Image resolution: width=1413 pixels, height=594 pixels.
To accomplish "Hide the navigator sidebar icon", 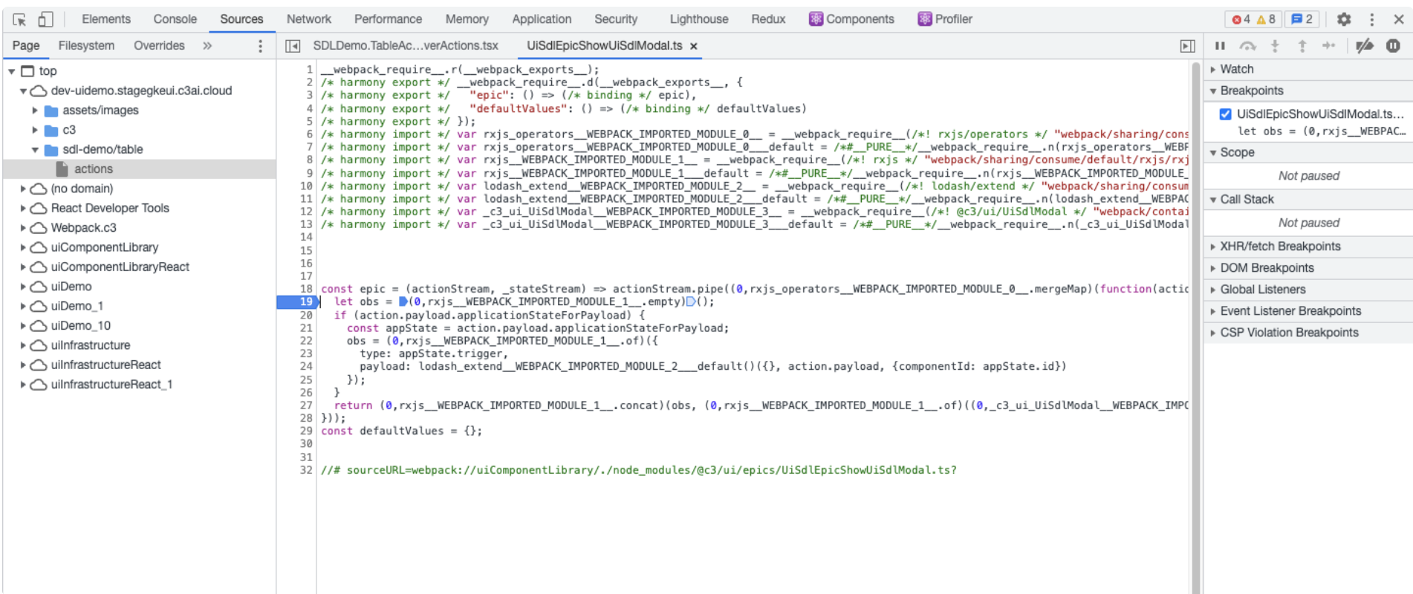I will point(293,46).
